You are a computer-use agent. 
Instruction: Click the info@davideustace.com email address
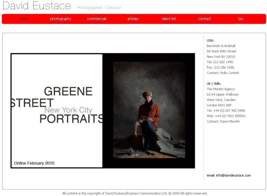(233, 175)
